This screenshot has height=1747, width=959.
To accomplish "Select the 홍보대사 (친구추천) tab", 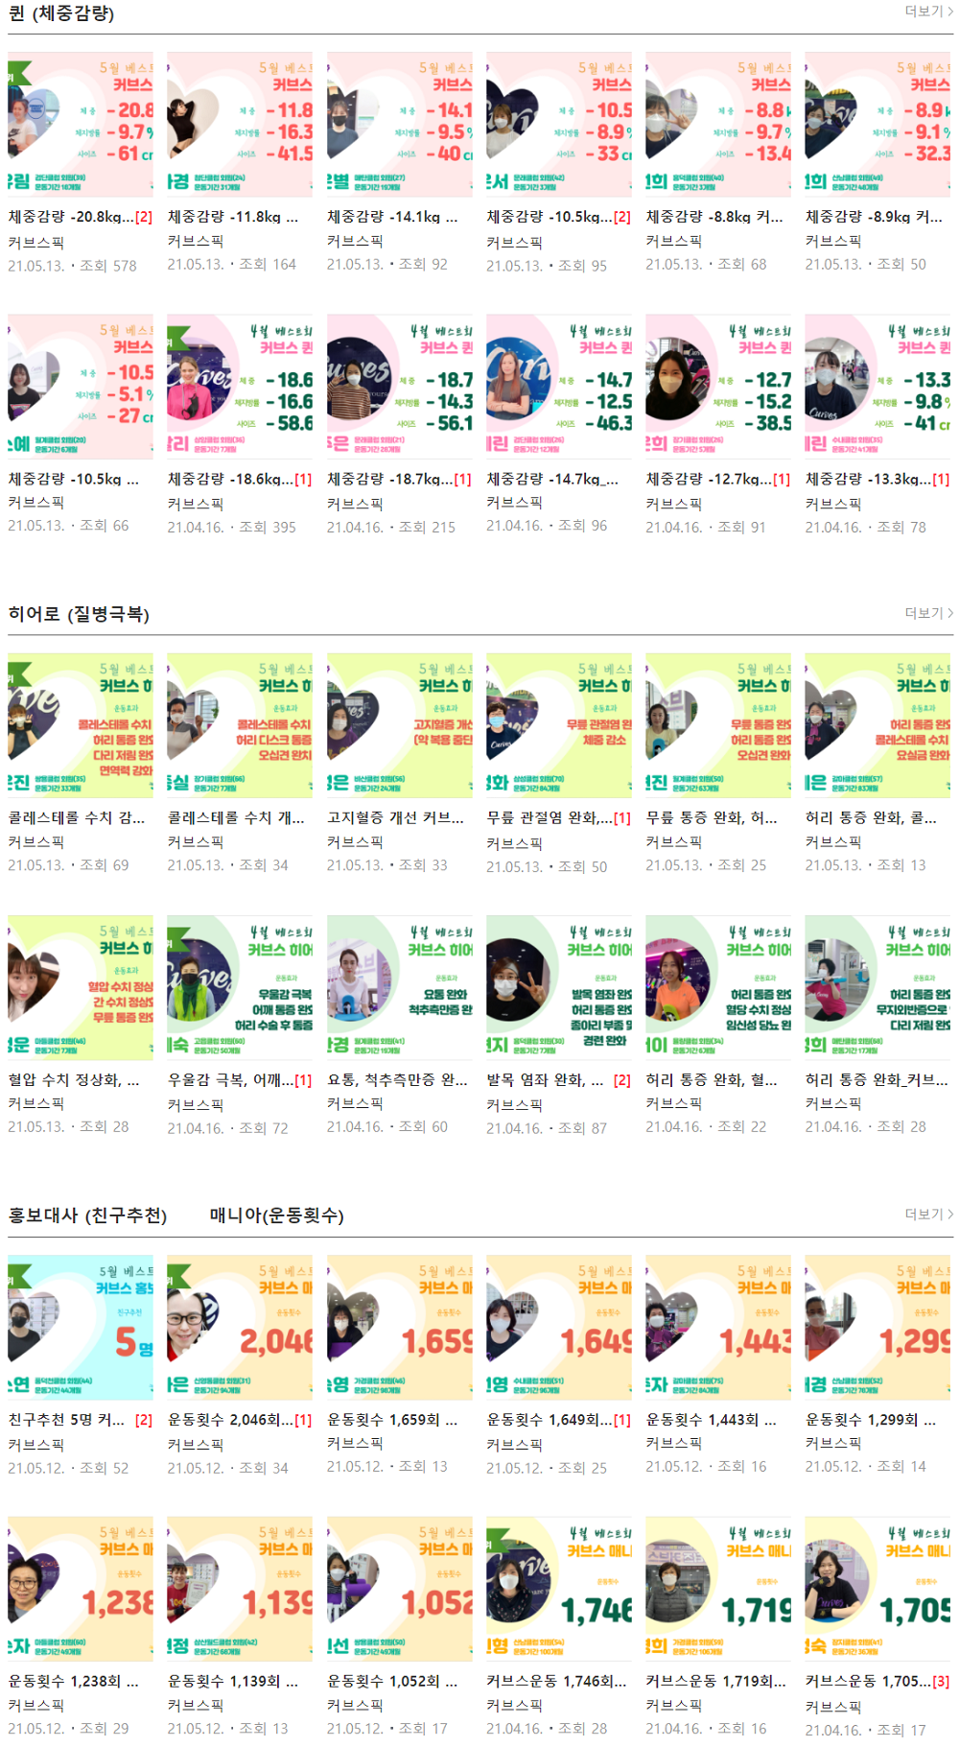I will click(x=87, y=1216).
